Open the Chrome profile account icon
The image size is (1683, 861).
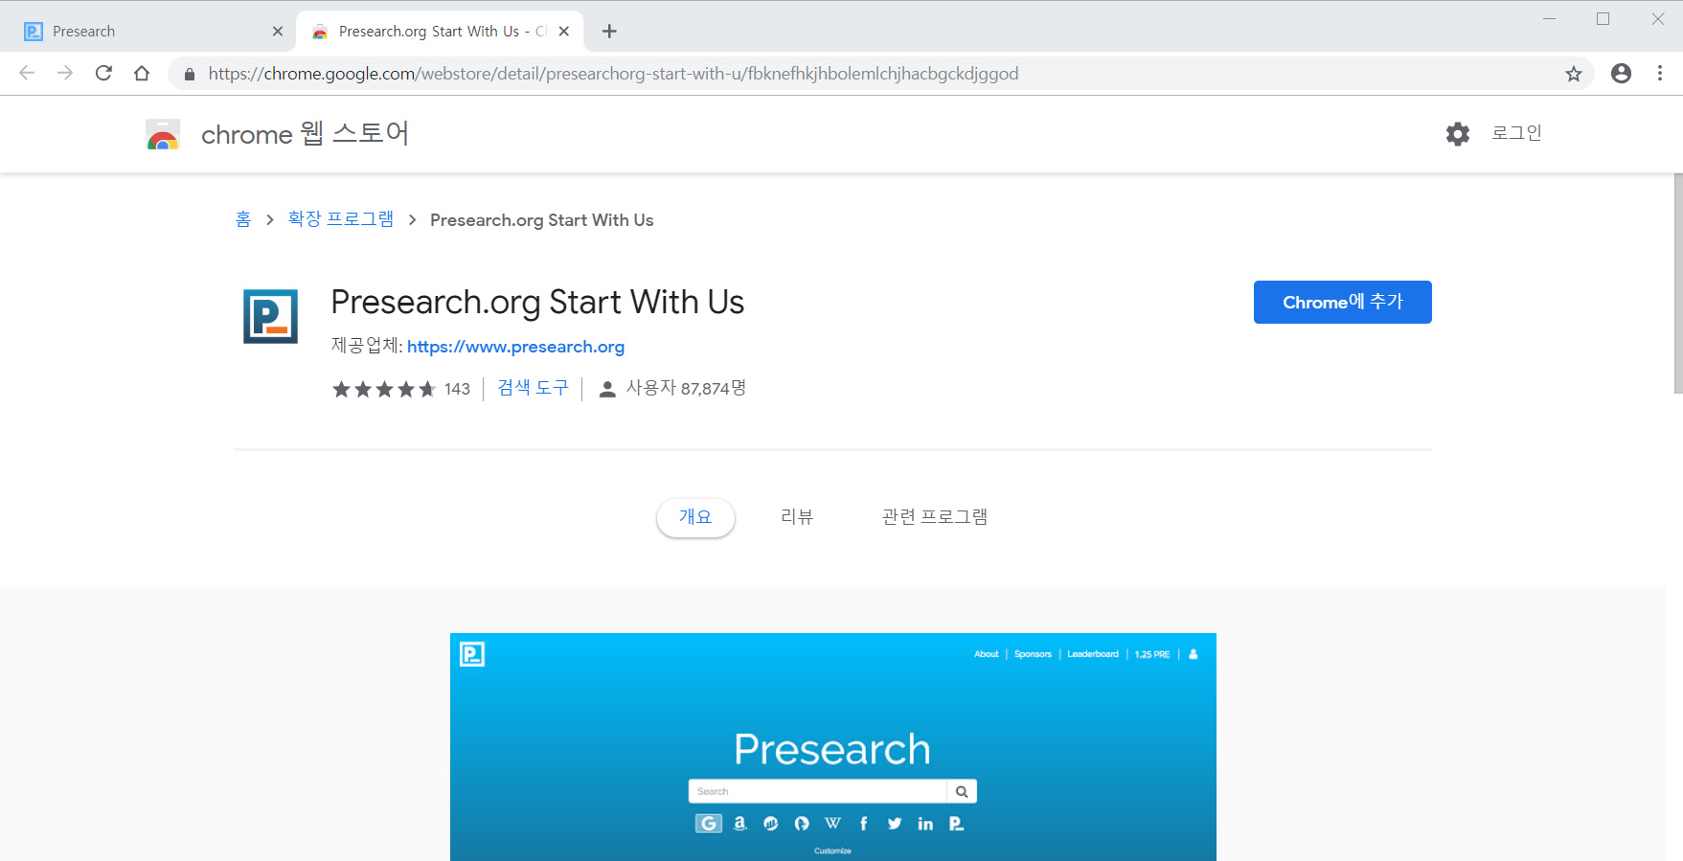[1621, 73]
